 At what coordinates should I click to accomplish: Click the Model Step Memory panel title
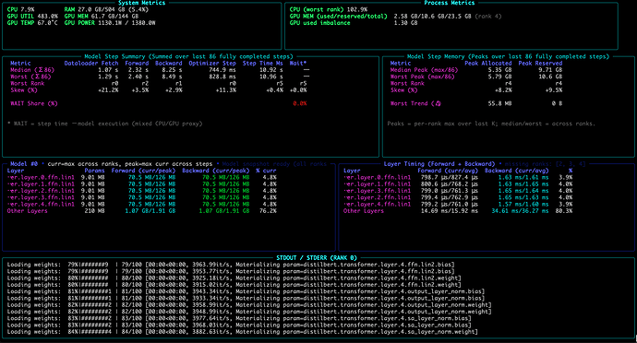point(509,56)
